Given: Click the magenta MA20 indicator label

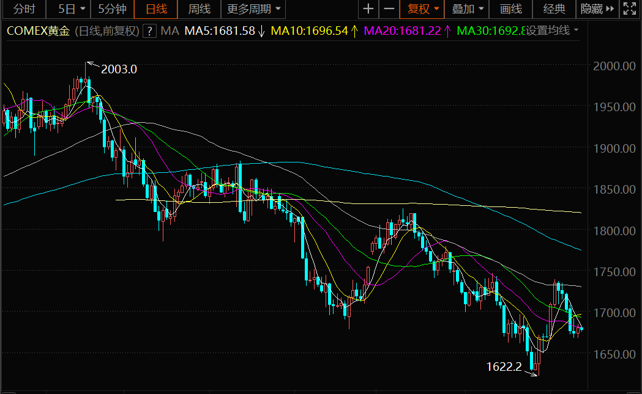Looking at the screenshot, I should (x=402, y=31).
